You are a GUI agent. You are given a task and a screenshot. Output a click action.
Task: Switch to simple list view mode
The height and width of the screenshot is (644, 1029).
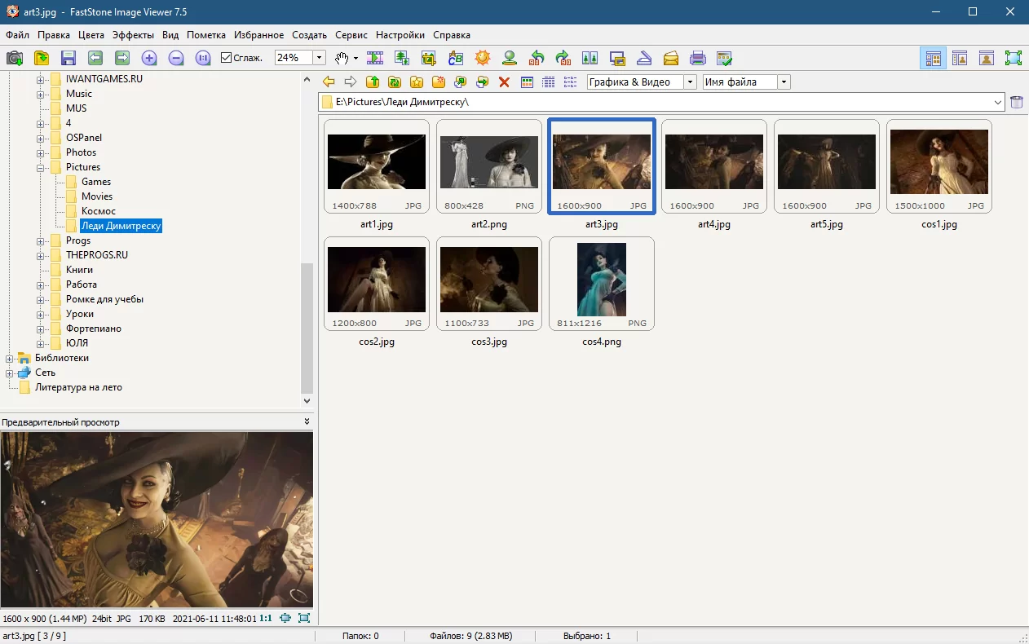(x=571, y=82)
